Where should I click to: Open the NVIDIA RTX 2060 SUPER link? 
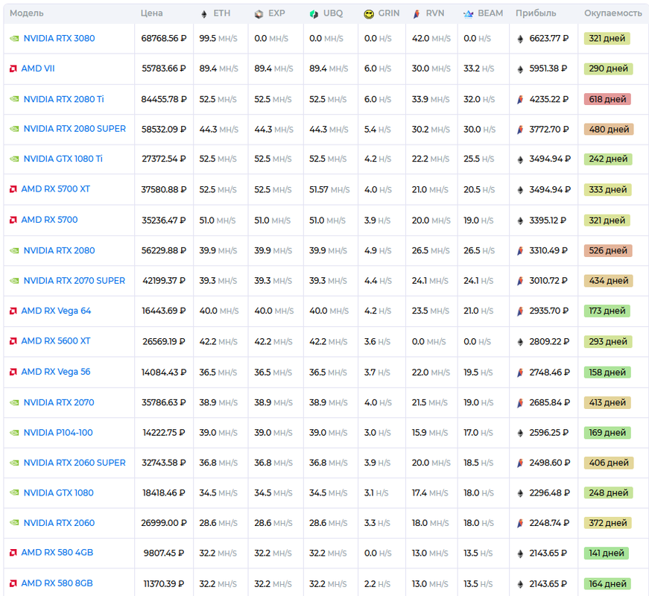75,463
